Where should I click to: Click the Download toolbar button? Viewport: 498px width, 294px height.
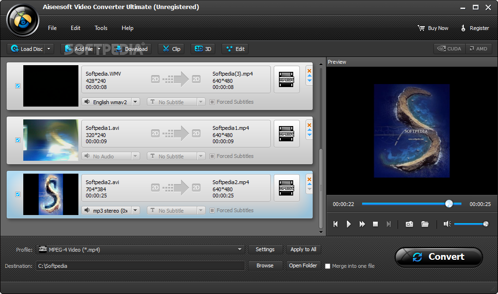(132, 49)
